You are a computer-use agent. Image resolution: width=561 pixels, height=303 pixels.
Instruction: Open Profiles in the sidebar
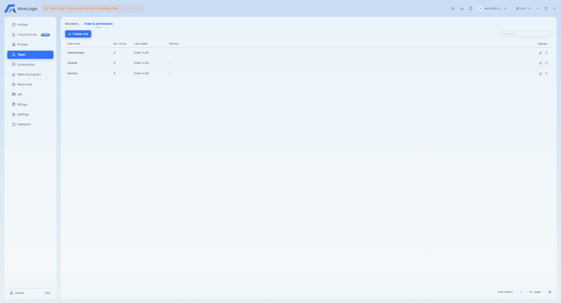(22, 25)
